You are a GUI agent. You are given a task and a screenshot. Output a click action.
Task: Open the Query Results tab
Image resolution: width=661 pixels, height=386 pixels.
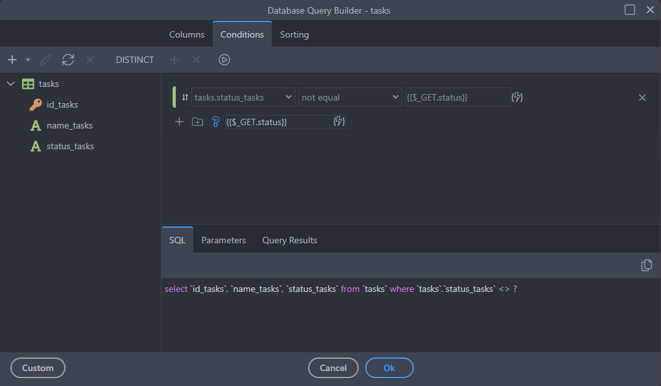coord(289,240)
